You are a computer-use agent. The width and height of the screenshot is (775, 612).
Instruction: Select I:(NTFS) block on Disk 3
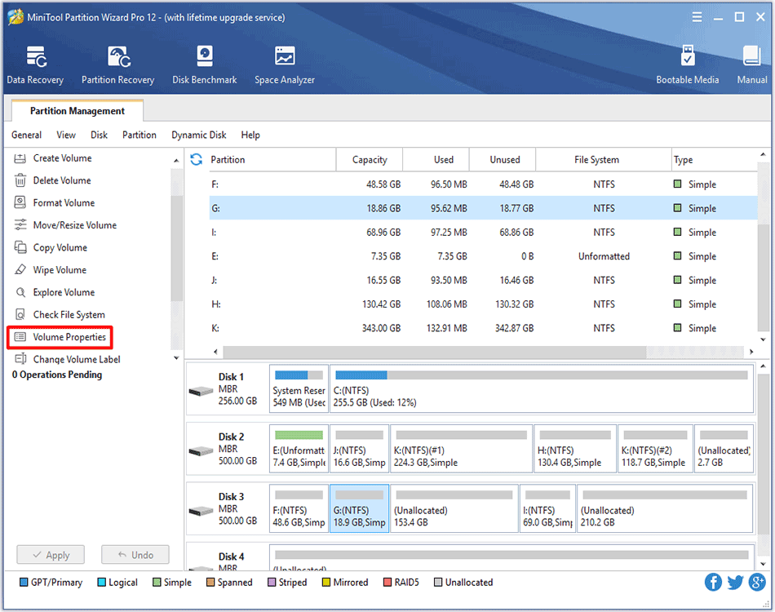tap(547, 508)
